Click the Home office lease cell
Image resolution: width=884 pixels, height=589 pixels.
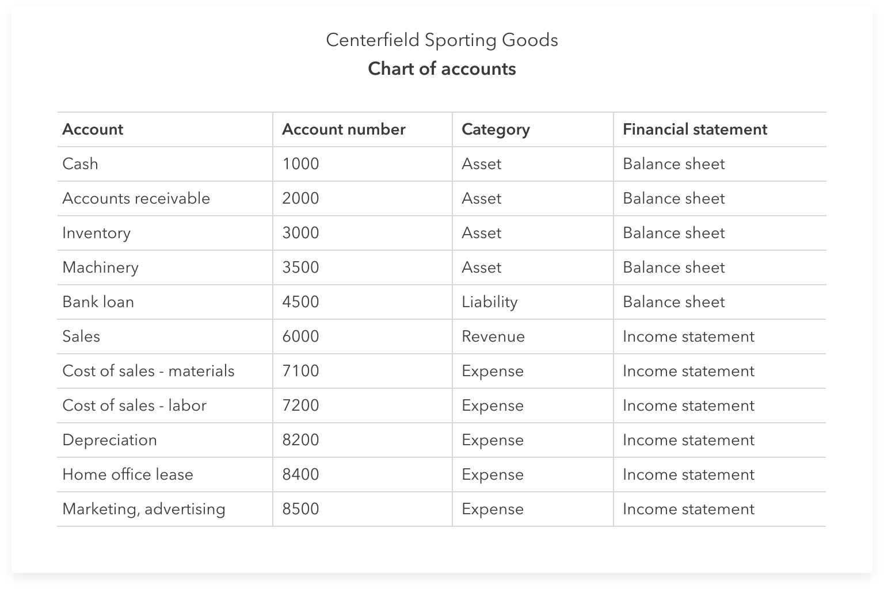(128, 475)
